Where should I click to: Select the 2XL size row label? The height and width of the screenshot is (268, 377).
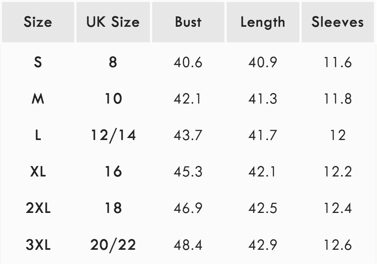pos(38,208)
